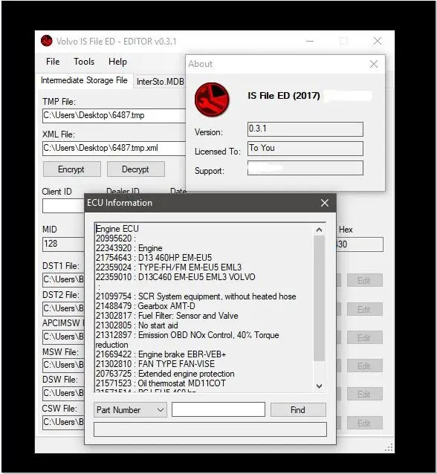
Task: Click Find in ECU Information dialog
Action: coord(298,410)
